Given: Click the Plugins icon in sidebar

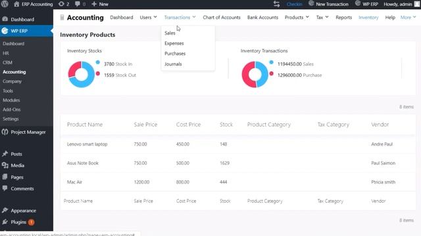Looking at the screenshot, I should click(5, 222).
